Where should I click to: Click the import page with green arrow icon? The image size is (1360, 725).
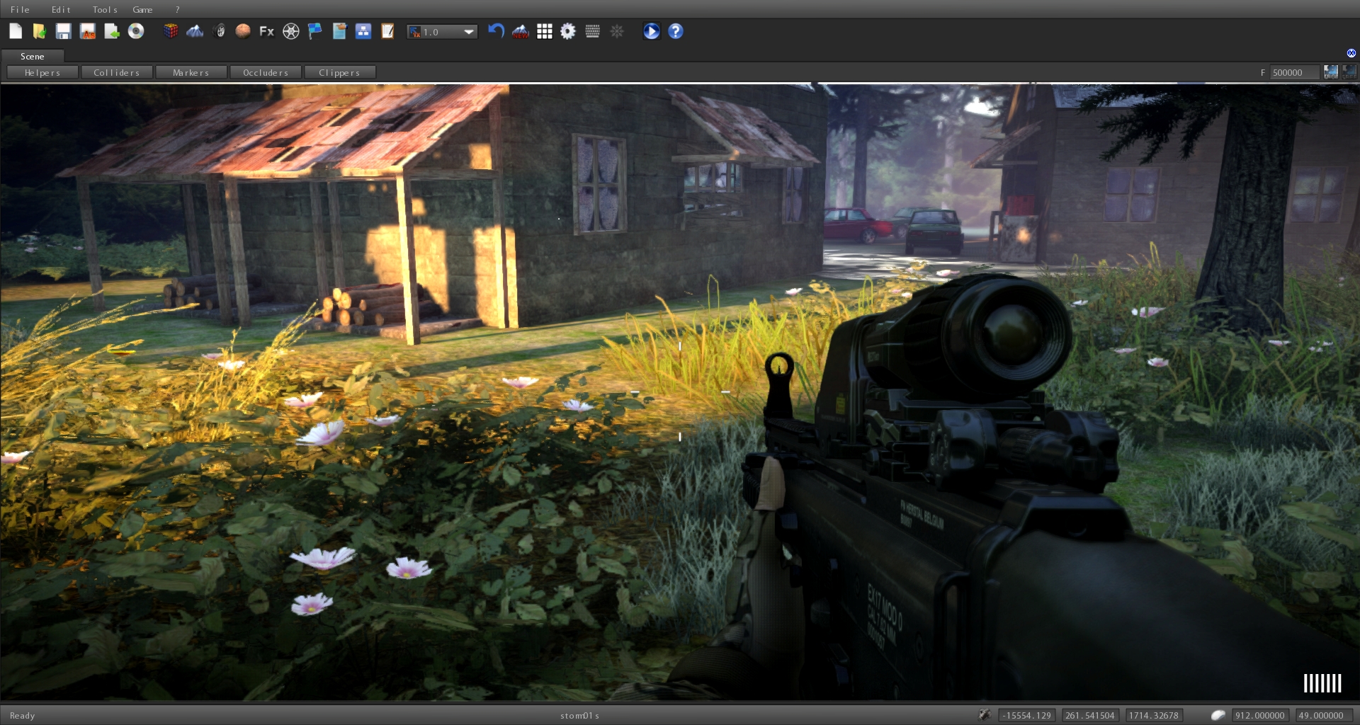[x=112, y=31]
